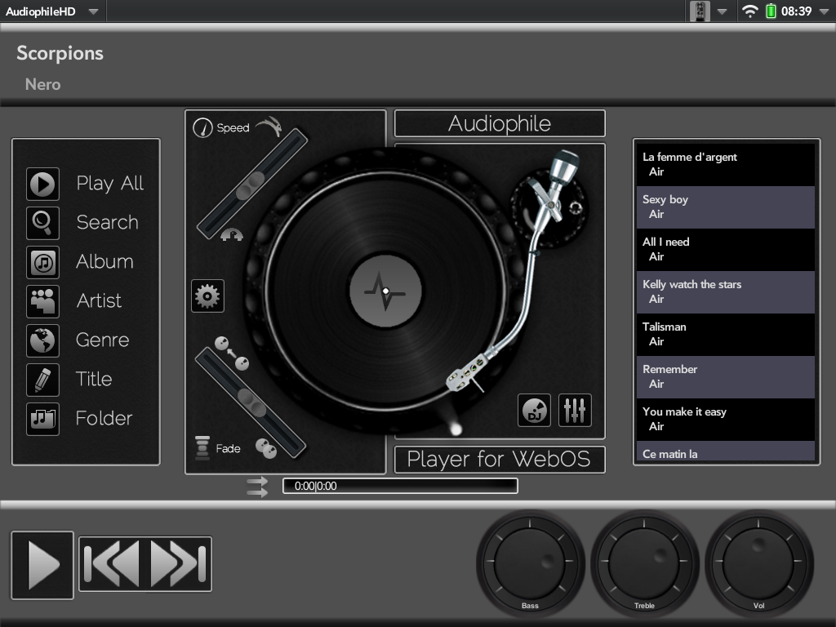Click the two-disc crossfade icon above fade slider

(x=232, y=353)
